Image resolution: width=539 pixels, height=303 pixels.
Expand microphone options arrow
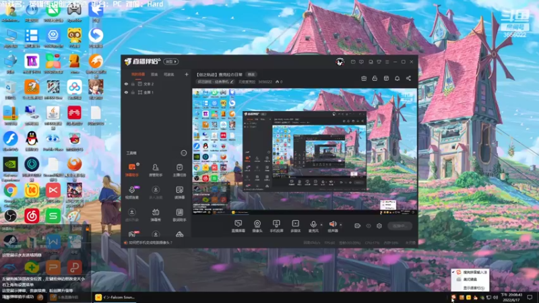pyautogui.click(x=321, y=225)
